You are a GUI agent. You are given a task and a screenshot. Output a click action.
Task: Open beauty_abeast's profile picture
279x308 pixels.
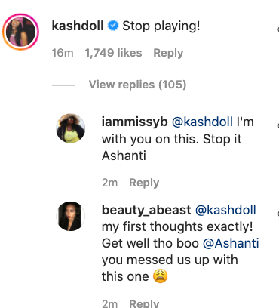[70, 216]
